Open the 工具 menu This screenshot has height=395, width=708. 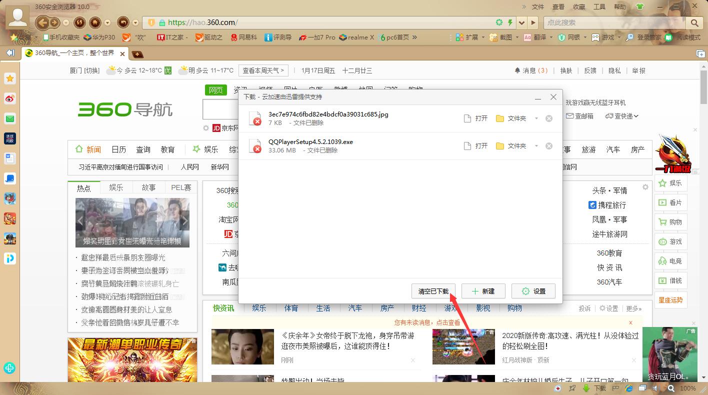(599, 7)
